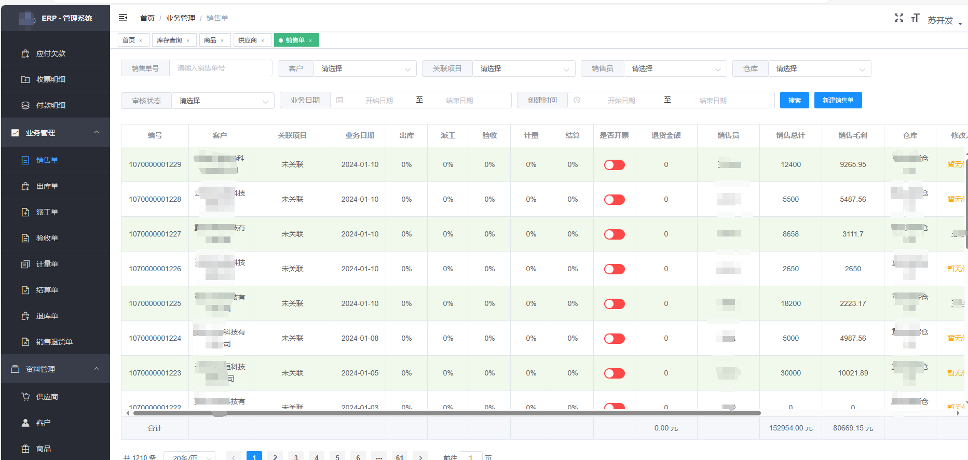
Task: Open the font size setting icon
Action: coord(915,18)
